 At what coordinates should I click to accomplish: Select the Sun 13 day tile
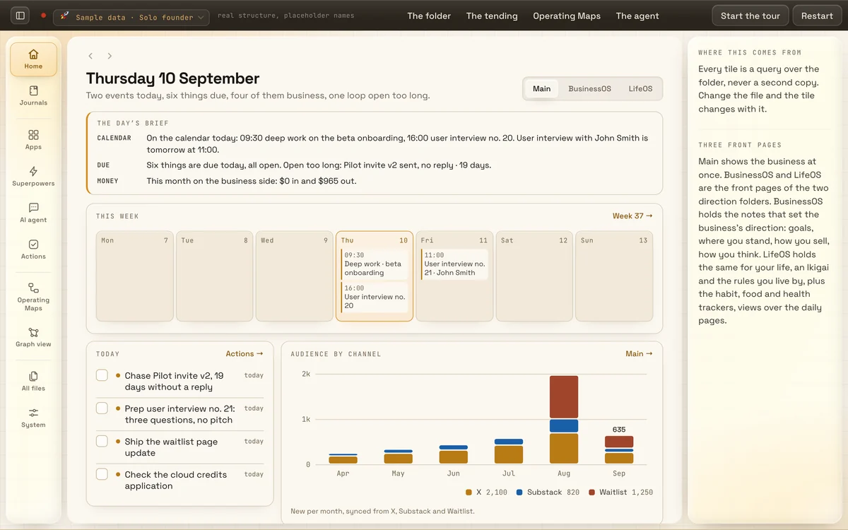[614, 276]
